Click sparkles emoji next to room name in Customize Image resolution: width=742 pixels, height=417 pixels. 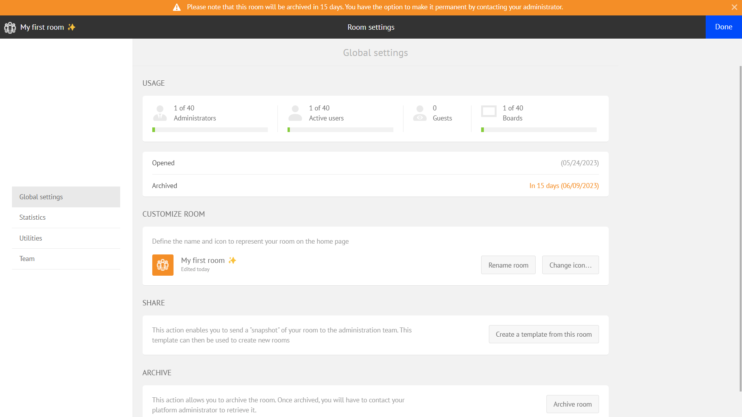[232, 260]
